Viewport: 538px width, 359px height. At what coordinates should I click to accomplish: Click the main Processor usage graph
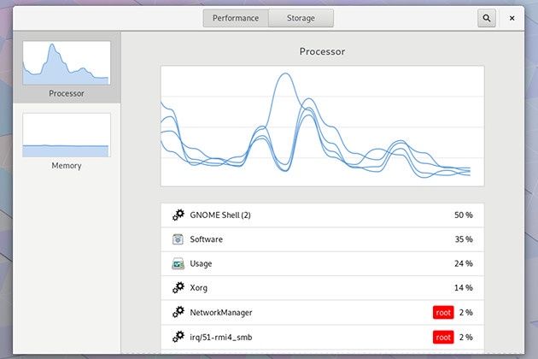[x=322, y=127]
